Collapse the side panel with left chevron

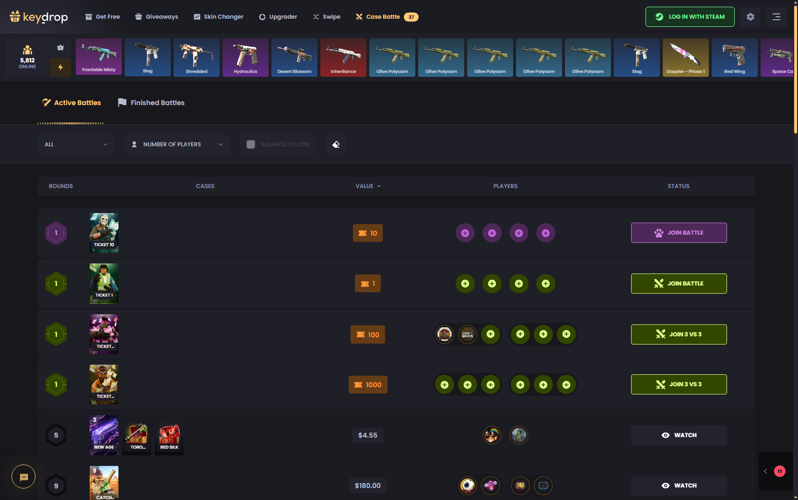[x=765, y=471]
